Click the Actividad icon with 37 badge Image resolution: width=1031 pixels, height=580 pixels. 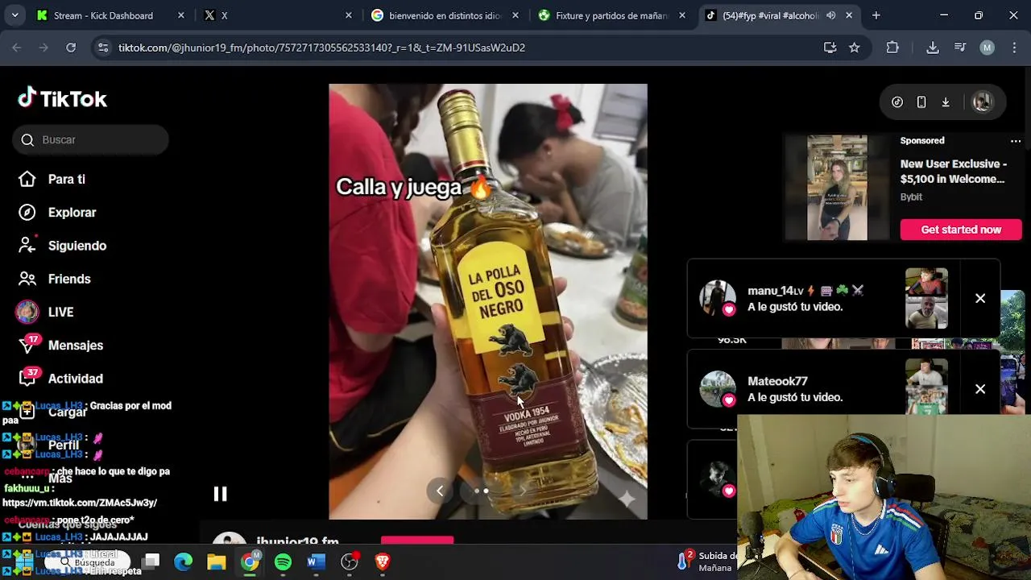(28, 378)
